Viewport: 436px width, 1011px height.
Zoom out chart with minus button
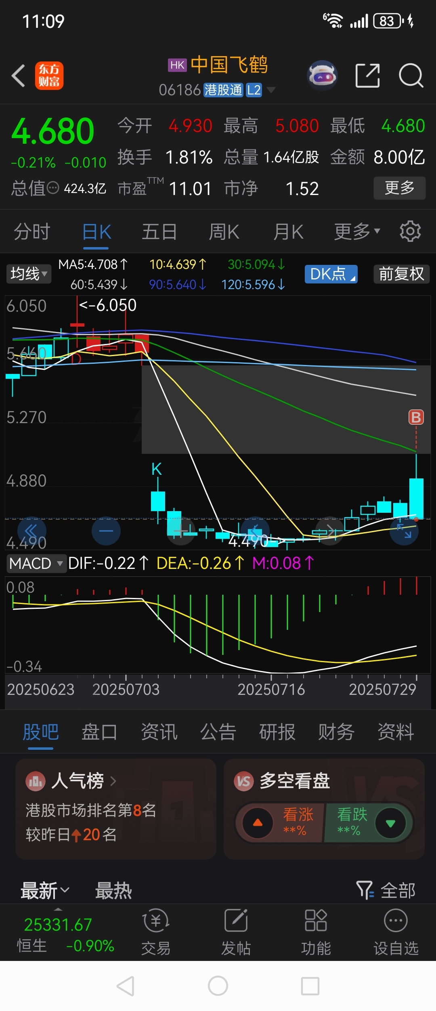coord(106,531)
